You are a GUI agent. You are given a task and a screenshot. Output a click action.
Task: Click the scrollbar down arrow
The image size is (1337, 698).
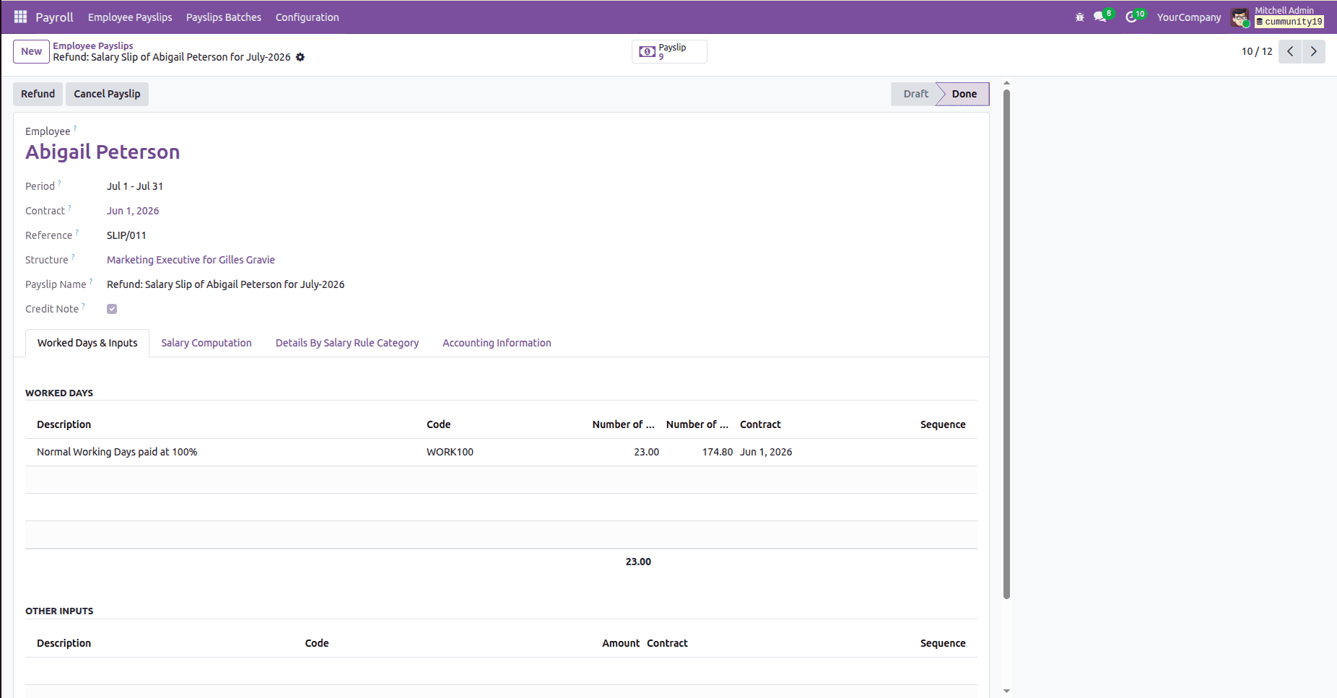click(1006, 692)
